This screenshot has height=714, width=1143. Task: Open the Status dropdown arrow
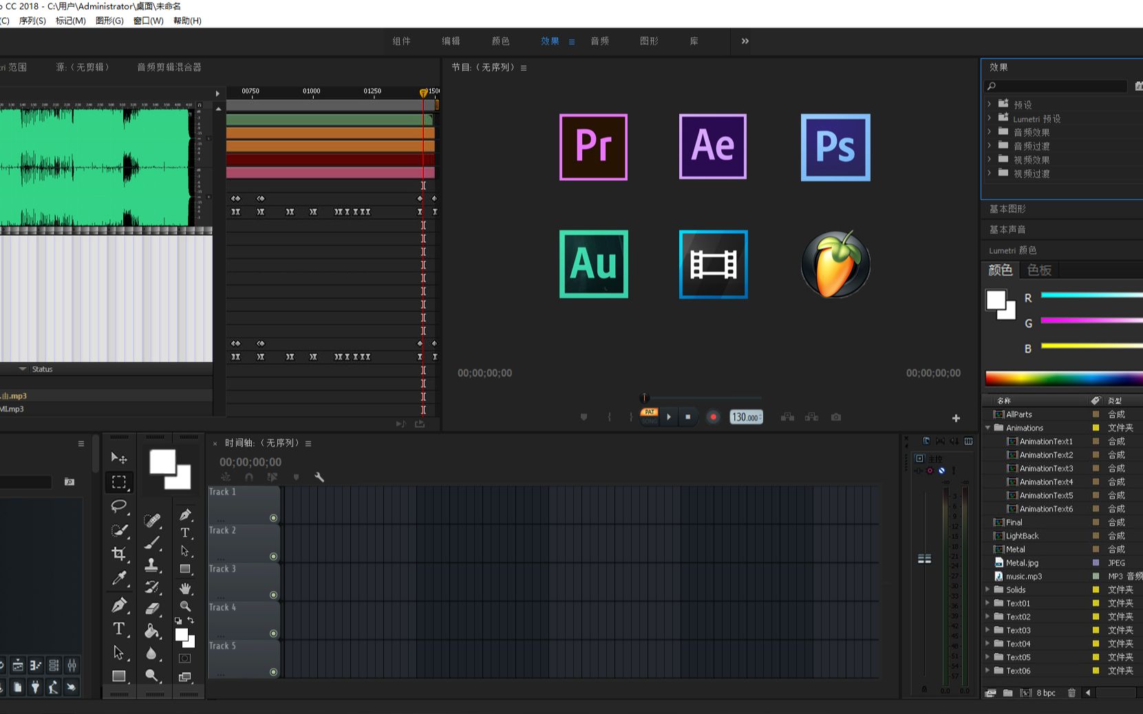coord(23,369)
